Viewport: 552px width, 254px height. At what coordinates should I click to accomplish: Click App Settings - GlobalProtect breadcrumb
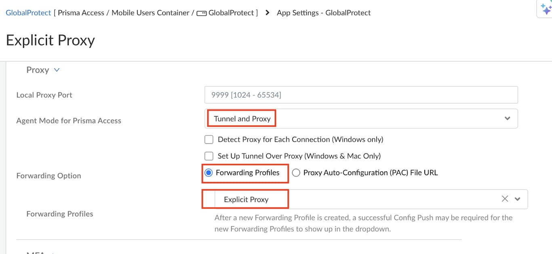(324, 13)
